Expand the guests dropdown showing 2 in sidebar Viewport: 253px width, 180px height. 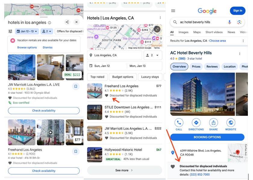47,31
